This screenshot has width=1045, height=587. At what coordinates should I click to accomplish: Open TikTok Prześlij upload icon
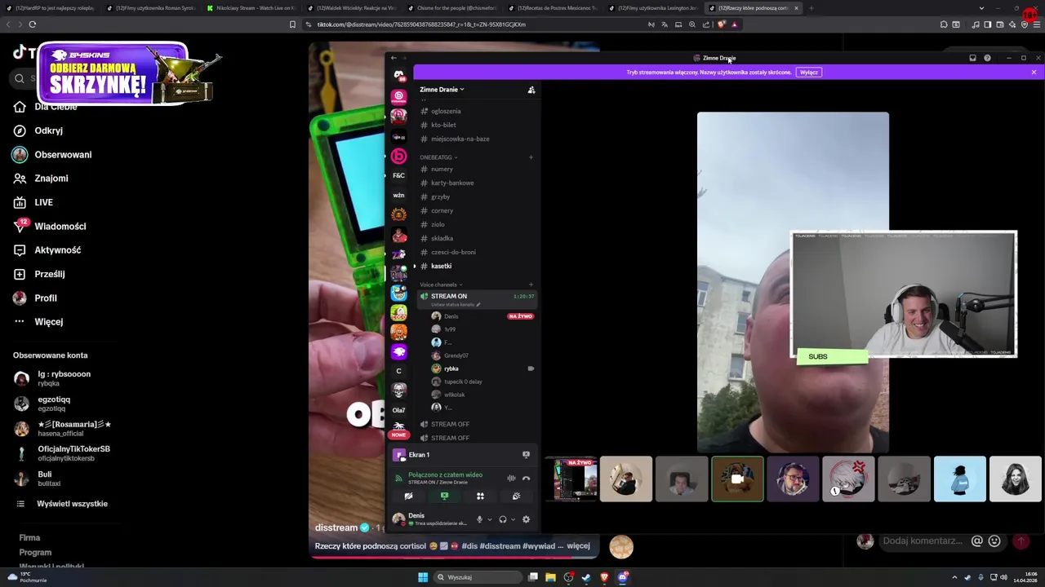pos(20,274)
